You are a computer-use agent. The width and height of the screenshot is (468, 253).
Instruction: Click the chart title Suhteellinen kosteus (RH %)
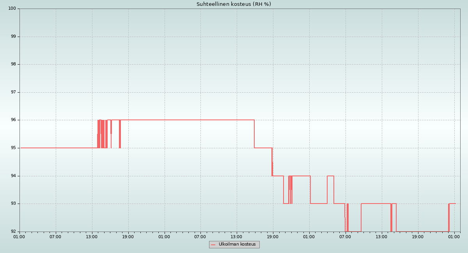click(x=234, y=4)
